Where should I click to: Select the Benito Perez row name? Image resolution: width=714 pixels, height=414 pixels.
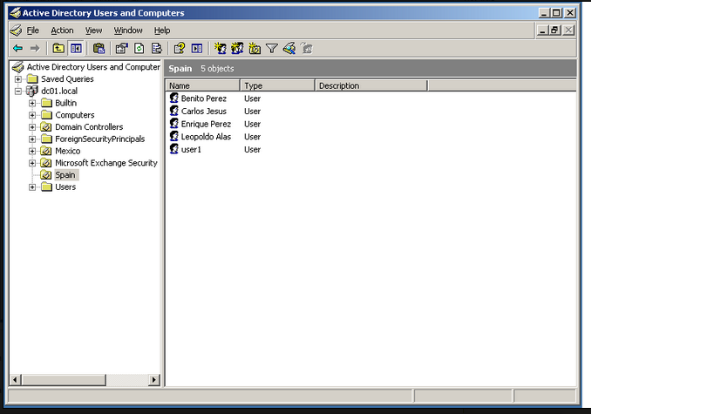[203, 98]
